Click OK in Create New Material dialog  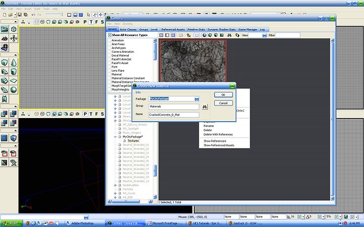pos(223,95)
